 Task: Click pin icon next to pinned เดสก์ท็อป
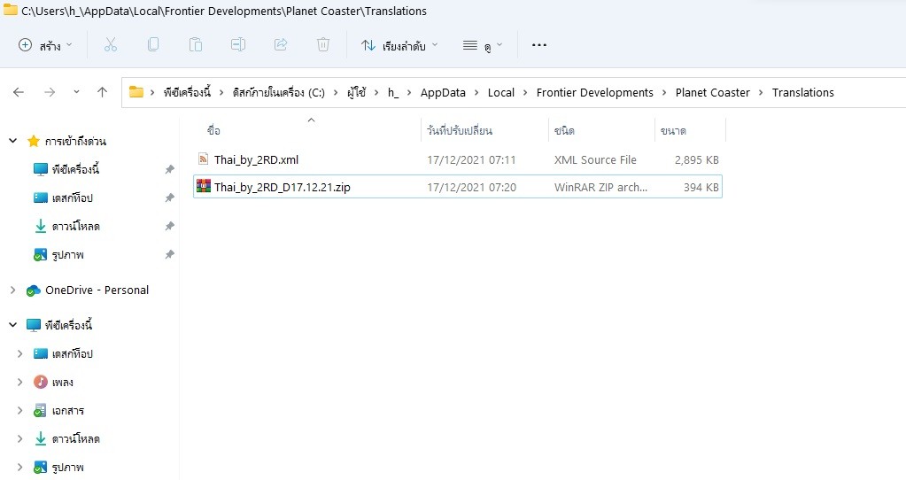169,197
